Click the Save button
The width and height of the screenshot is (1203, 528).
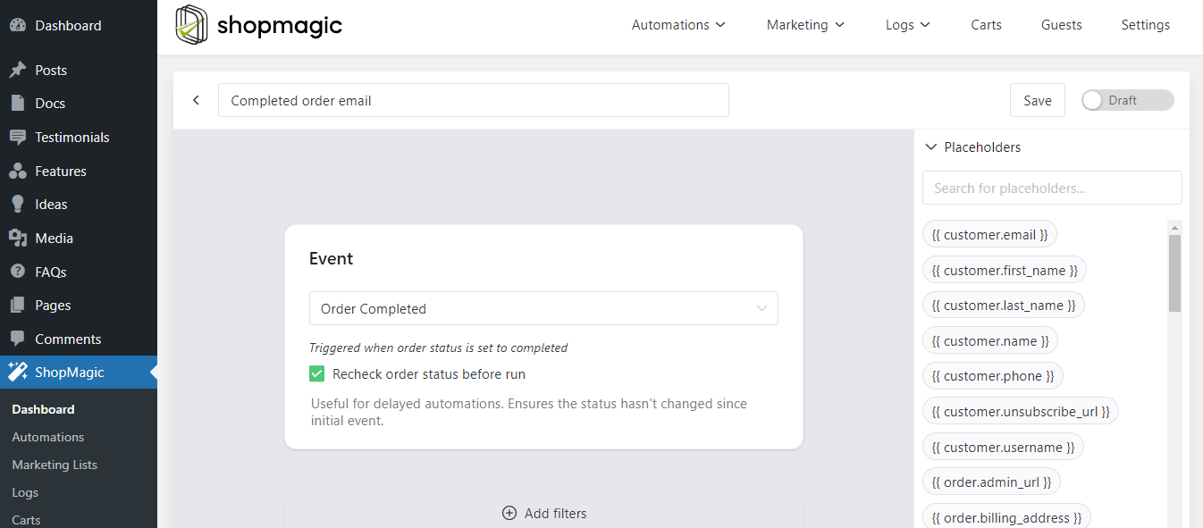[x=1037, y=100]
